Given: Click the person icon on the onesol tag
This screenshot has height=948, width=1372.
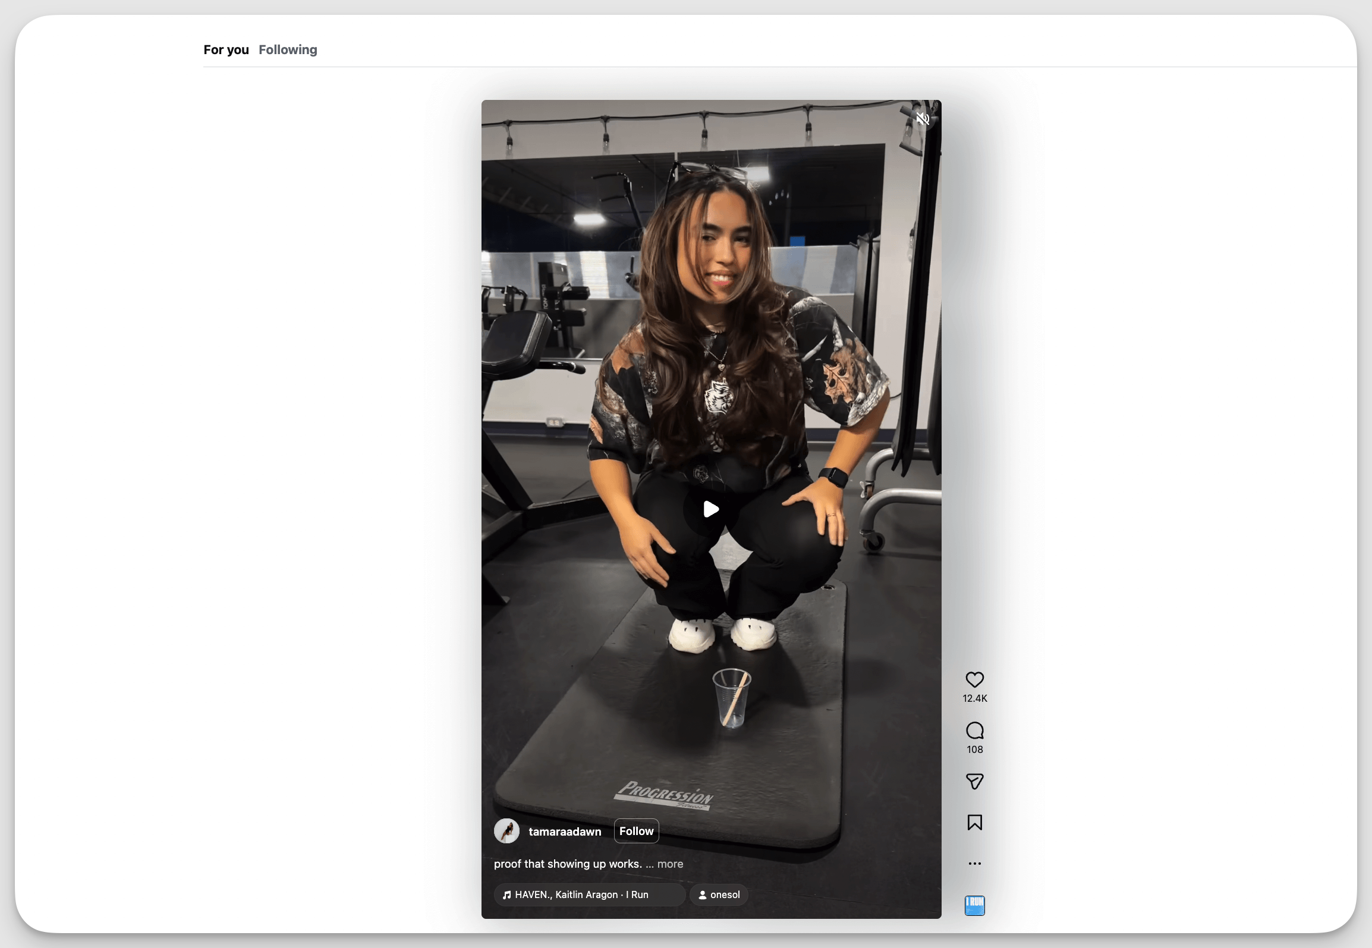Looking at the screenshot, I should [x=702, y=894].
